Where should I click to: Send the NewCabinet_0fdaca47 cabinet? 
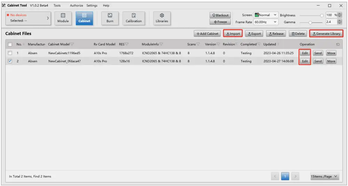click(x=318, y=61)
